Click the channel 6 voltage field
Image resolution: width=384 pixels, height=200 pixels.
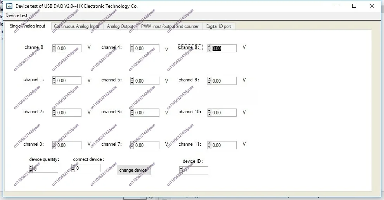click(147, 113)
